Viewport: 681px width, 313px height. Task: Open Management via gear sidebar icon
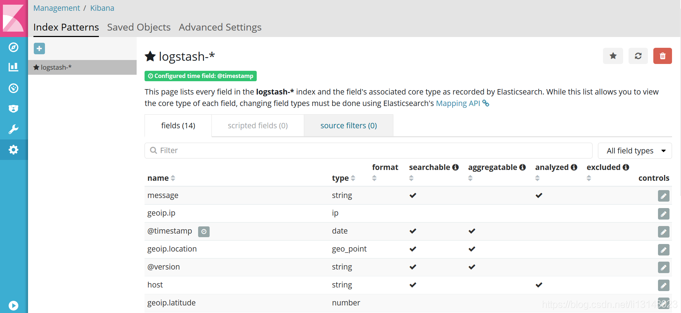click(14, 150)
